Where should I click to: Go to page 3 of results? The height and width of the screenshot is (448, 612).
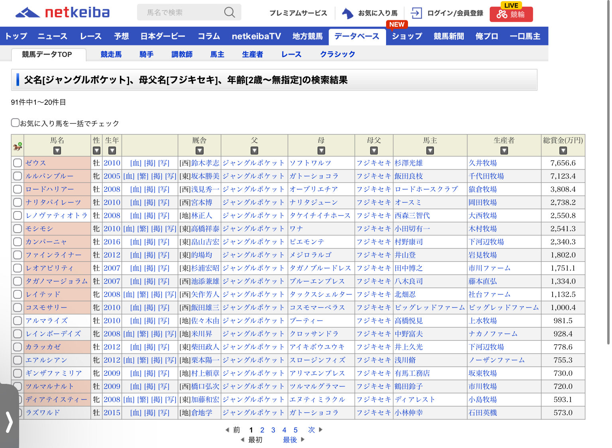click(x=273, y=430)
